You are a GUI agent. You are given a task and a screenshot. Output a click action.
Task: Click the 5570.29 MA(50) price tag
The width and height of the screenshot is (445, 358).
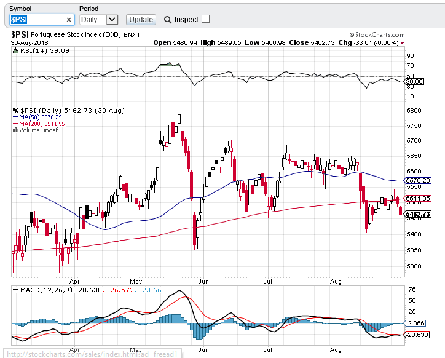coord(417,180)
